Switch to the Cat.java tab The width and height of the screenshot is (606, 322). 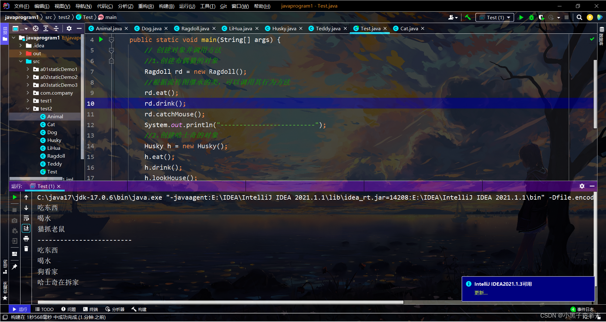409,28
